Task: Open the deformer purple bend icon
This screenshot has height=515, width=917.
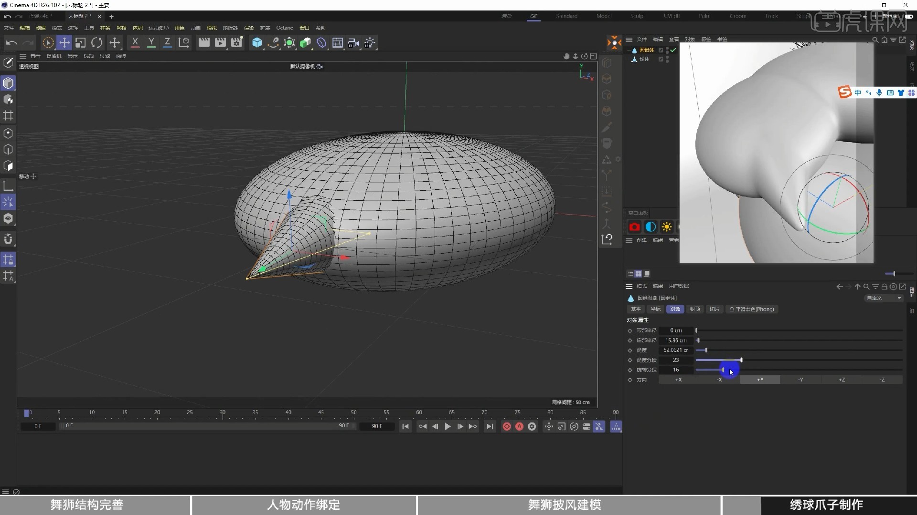Action: [321, 43]
